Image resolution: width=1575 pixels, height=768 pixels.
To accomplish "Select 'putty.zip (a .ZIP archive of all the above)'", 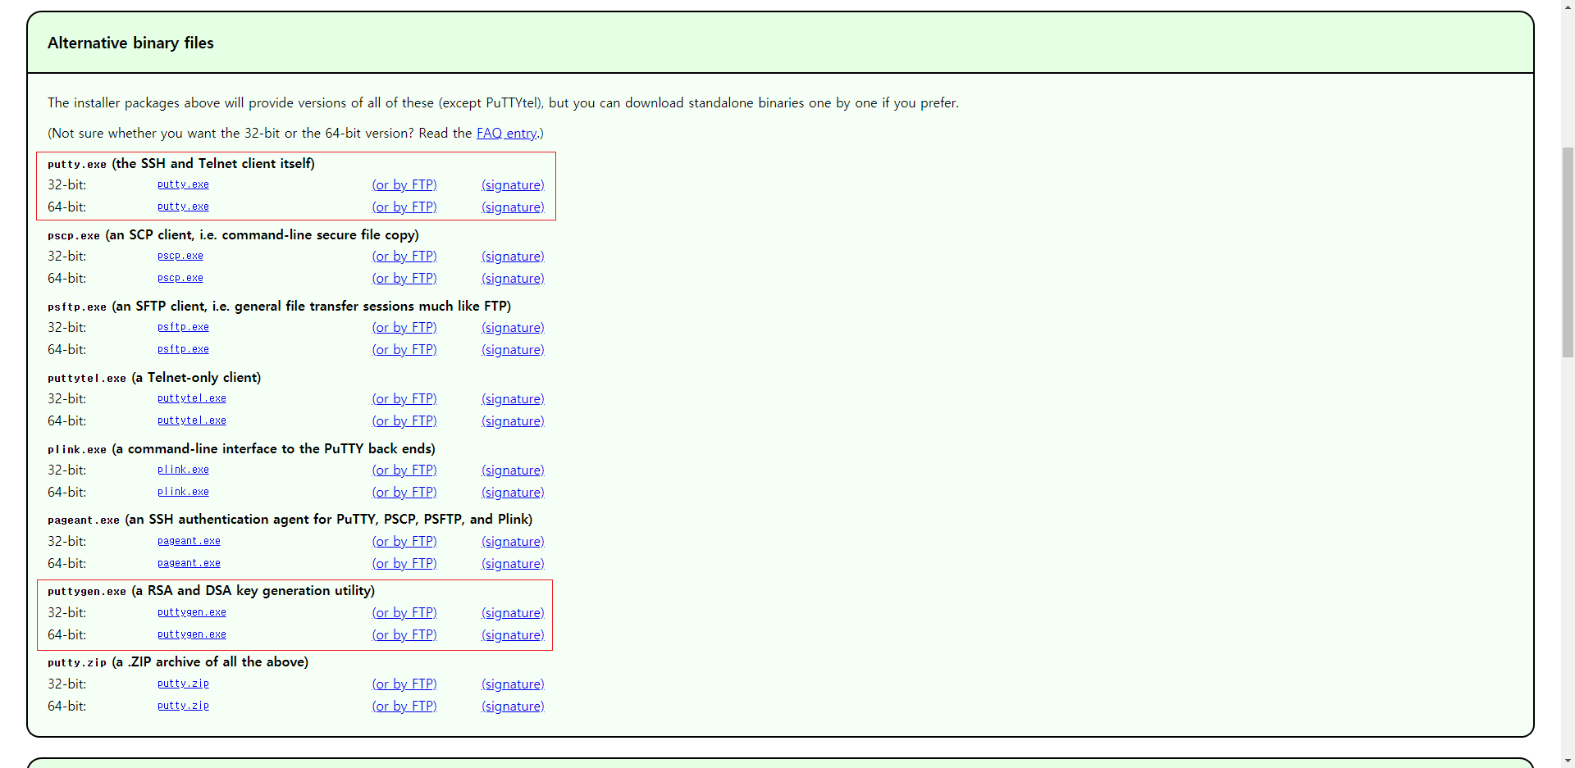I will click(178, 661).
